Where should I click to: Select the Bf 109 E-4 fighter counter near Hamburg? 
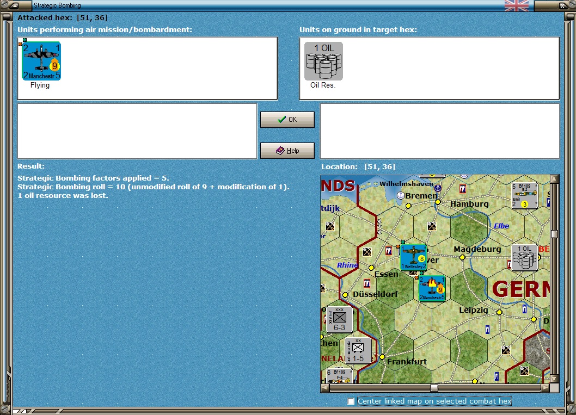[x=525, y=195]
